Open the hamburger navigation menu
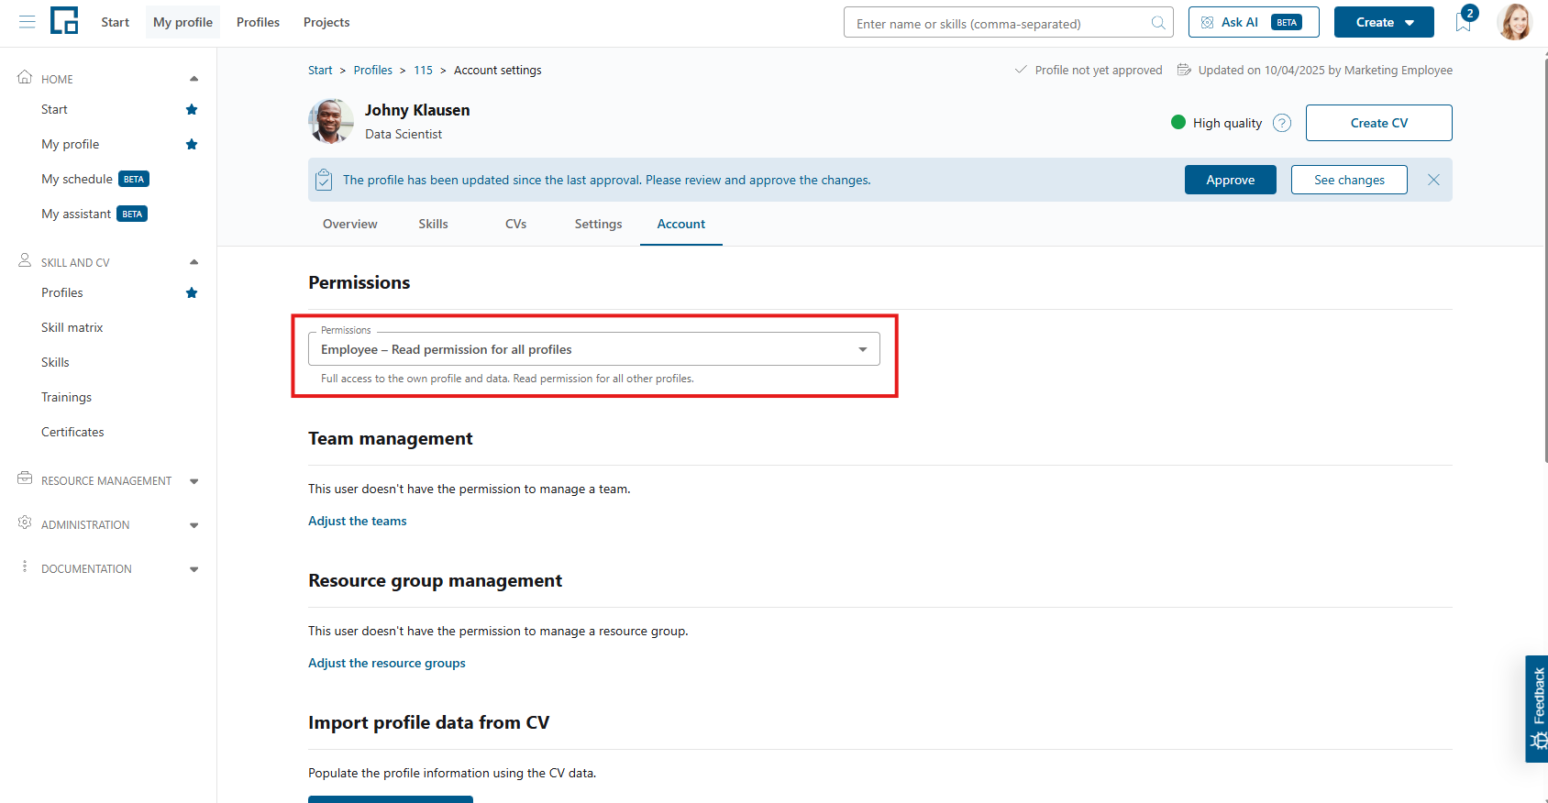 click(27, 22)
